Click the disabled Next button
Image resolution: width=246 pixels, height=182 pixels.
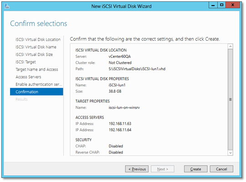[162, 169]
